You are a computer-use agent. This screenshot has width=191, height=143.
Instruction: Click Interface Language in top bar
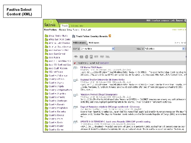[160, 20]
